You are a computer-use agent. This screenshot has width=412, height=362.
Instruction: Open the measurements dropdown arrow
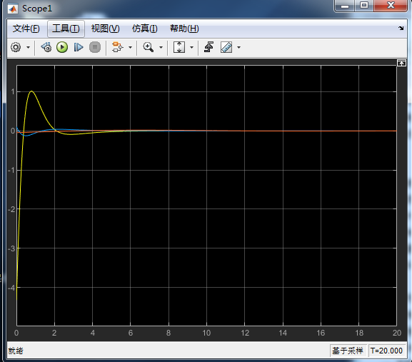tap(238, 48)
